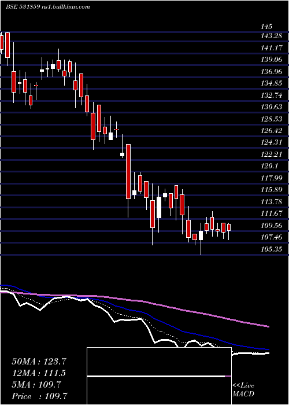Click the pink 50MA line
The width and height of the screenshot is (289, 405).
[134, 300]
